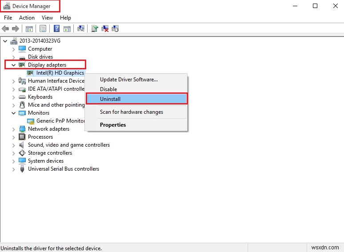Select the Generic PnP Monitor label

[60, 121]
